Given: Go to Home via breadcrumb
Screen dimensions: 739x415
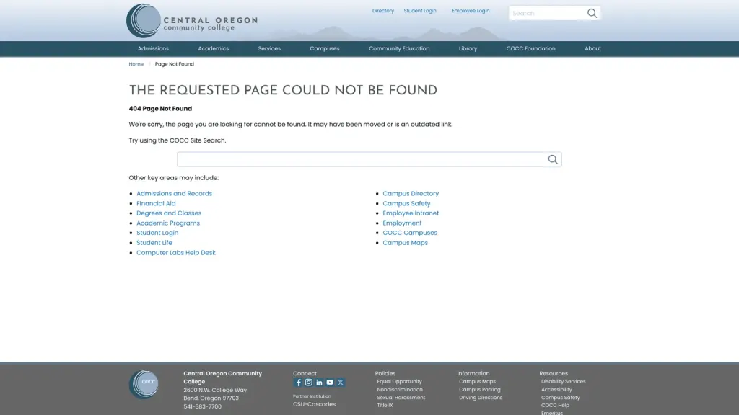Looking at the screenshot, I should [136, 64].
